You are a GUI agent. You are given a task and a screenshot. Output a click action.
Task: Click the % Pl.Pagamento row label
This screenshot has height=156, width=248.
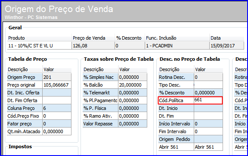[x=100, y=100]
